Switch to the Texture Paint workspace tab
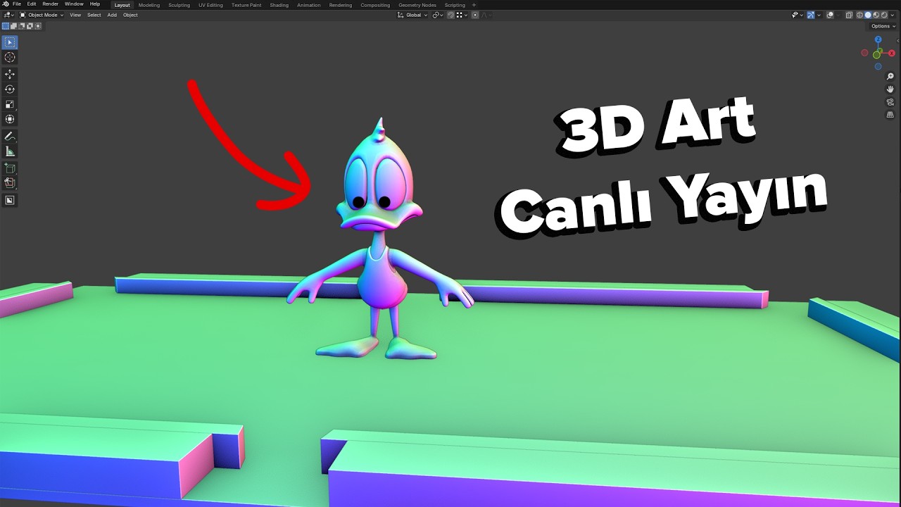 pyautogui.click(x=246, y=5)
